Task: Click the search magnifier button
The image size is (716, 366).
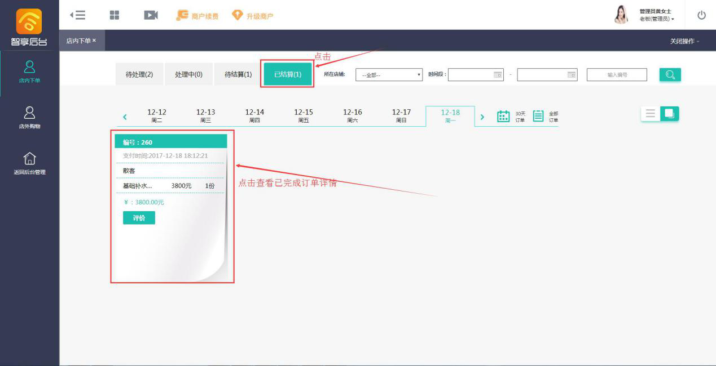Action: [x=670, y=74]
